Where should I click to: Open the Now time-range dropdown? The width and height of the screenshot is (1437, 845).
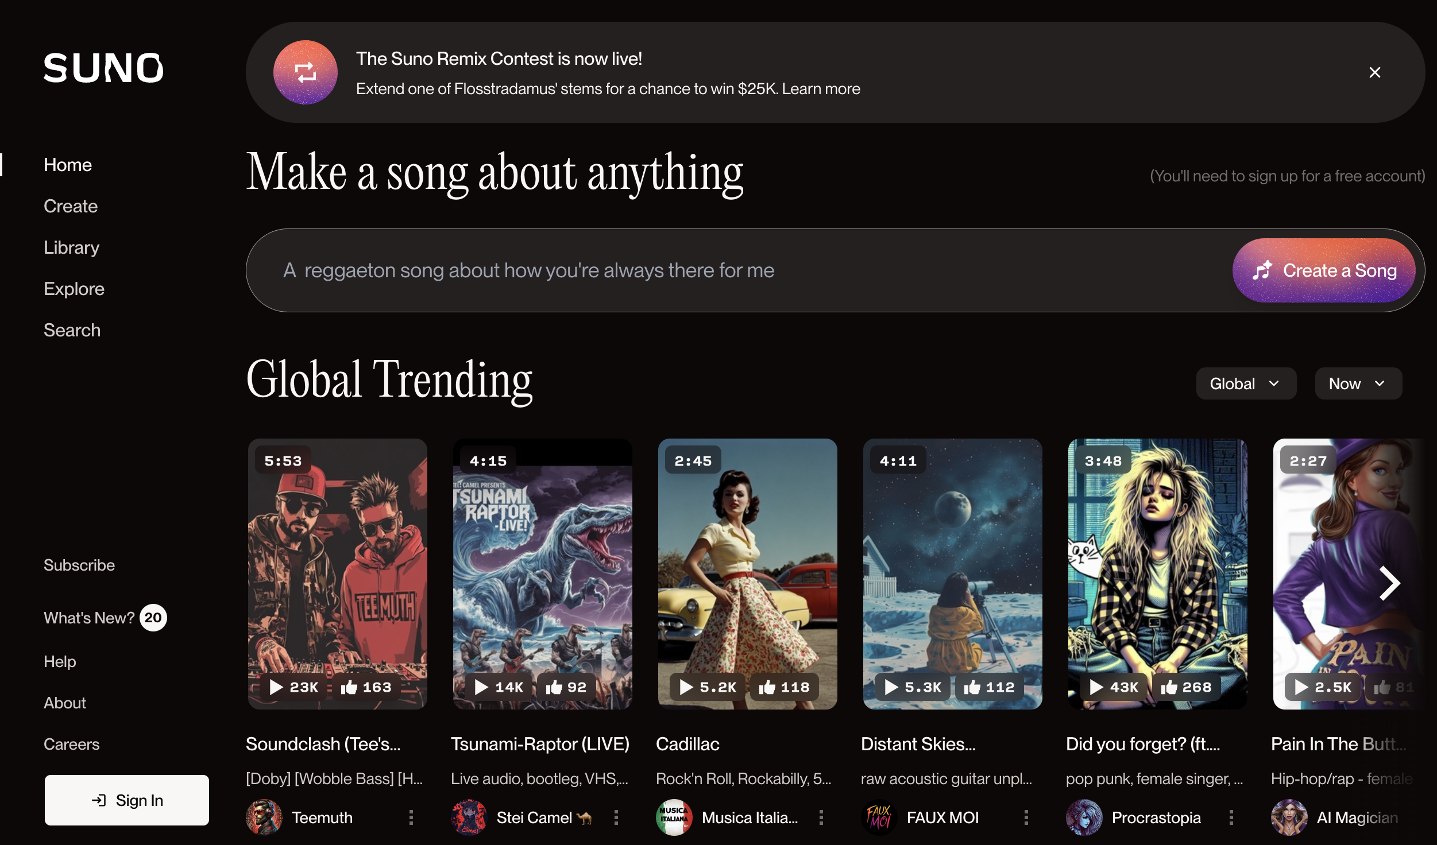(1358, 383)
